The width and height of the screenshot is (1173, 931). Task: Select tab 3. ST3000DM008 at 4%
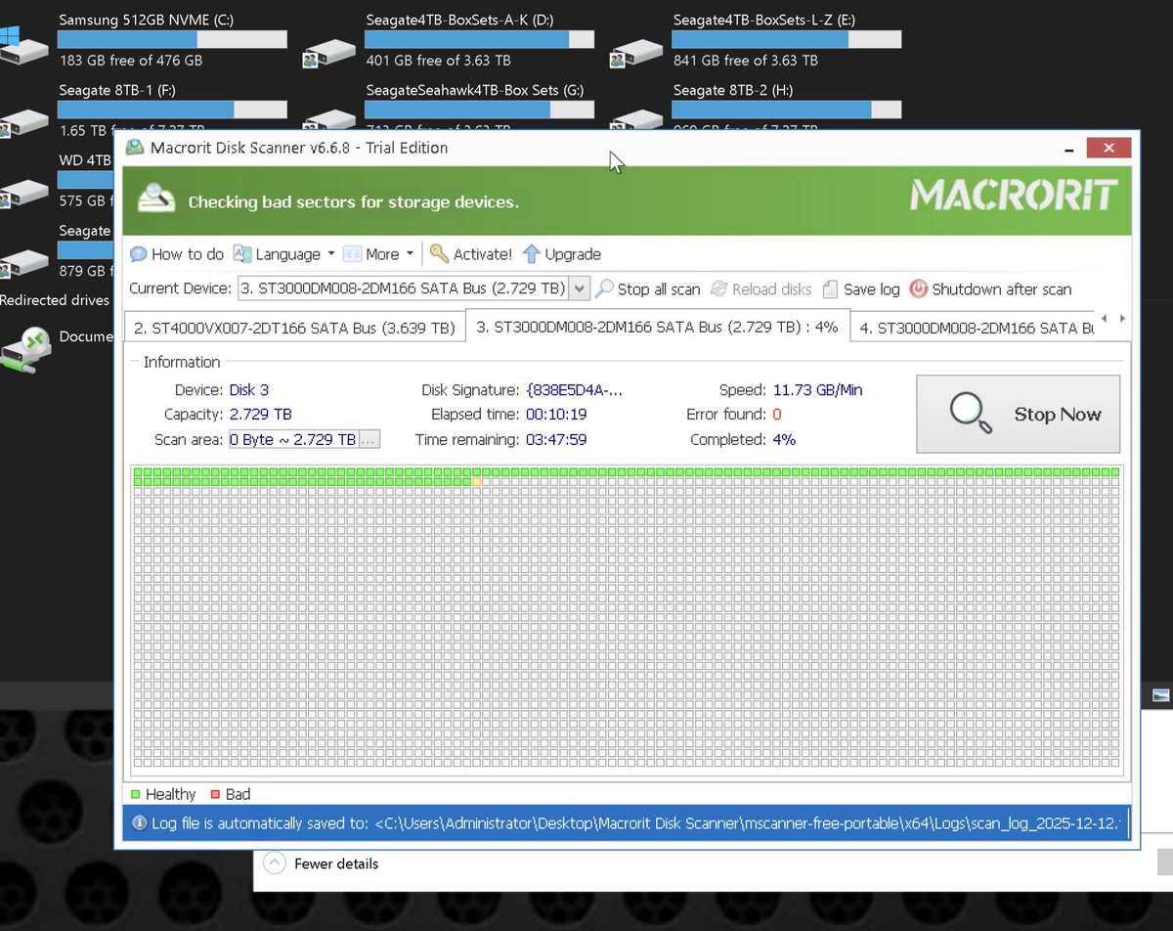pos(657,328)
